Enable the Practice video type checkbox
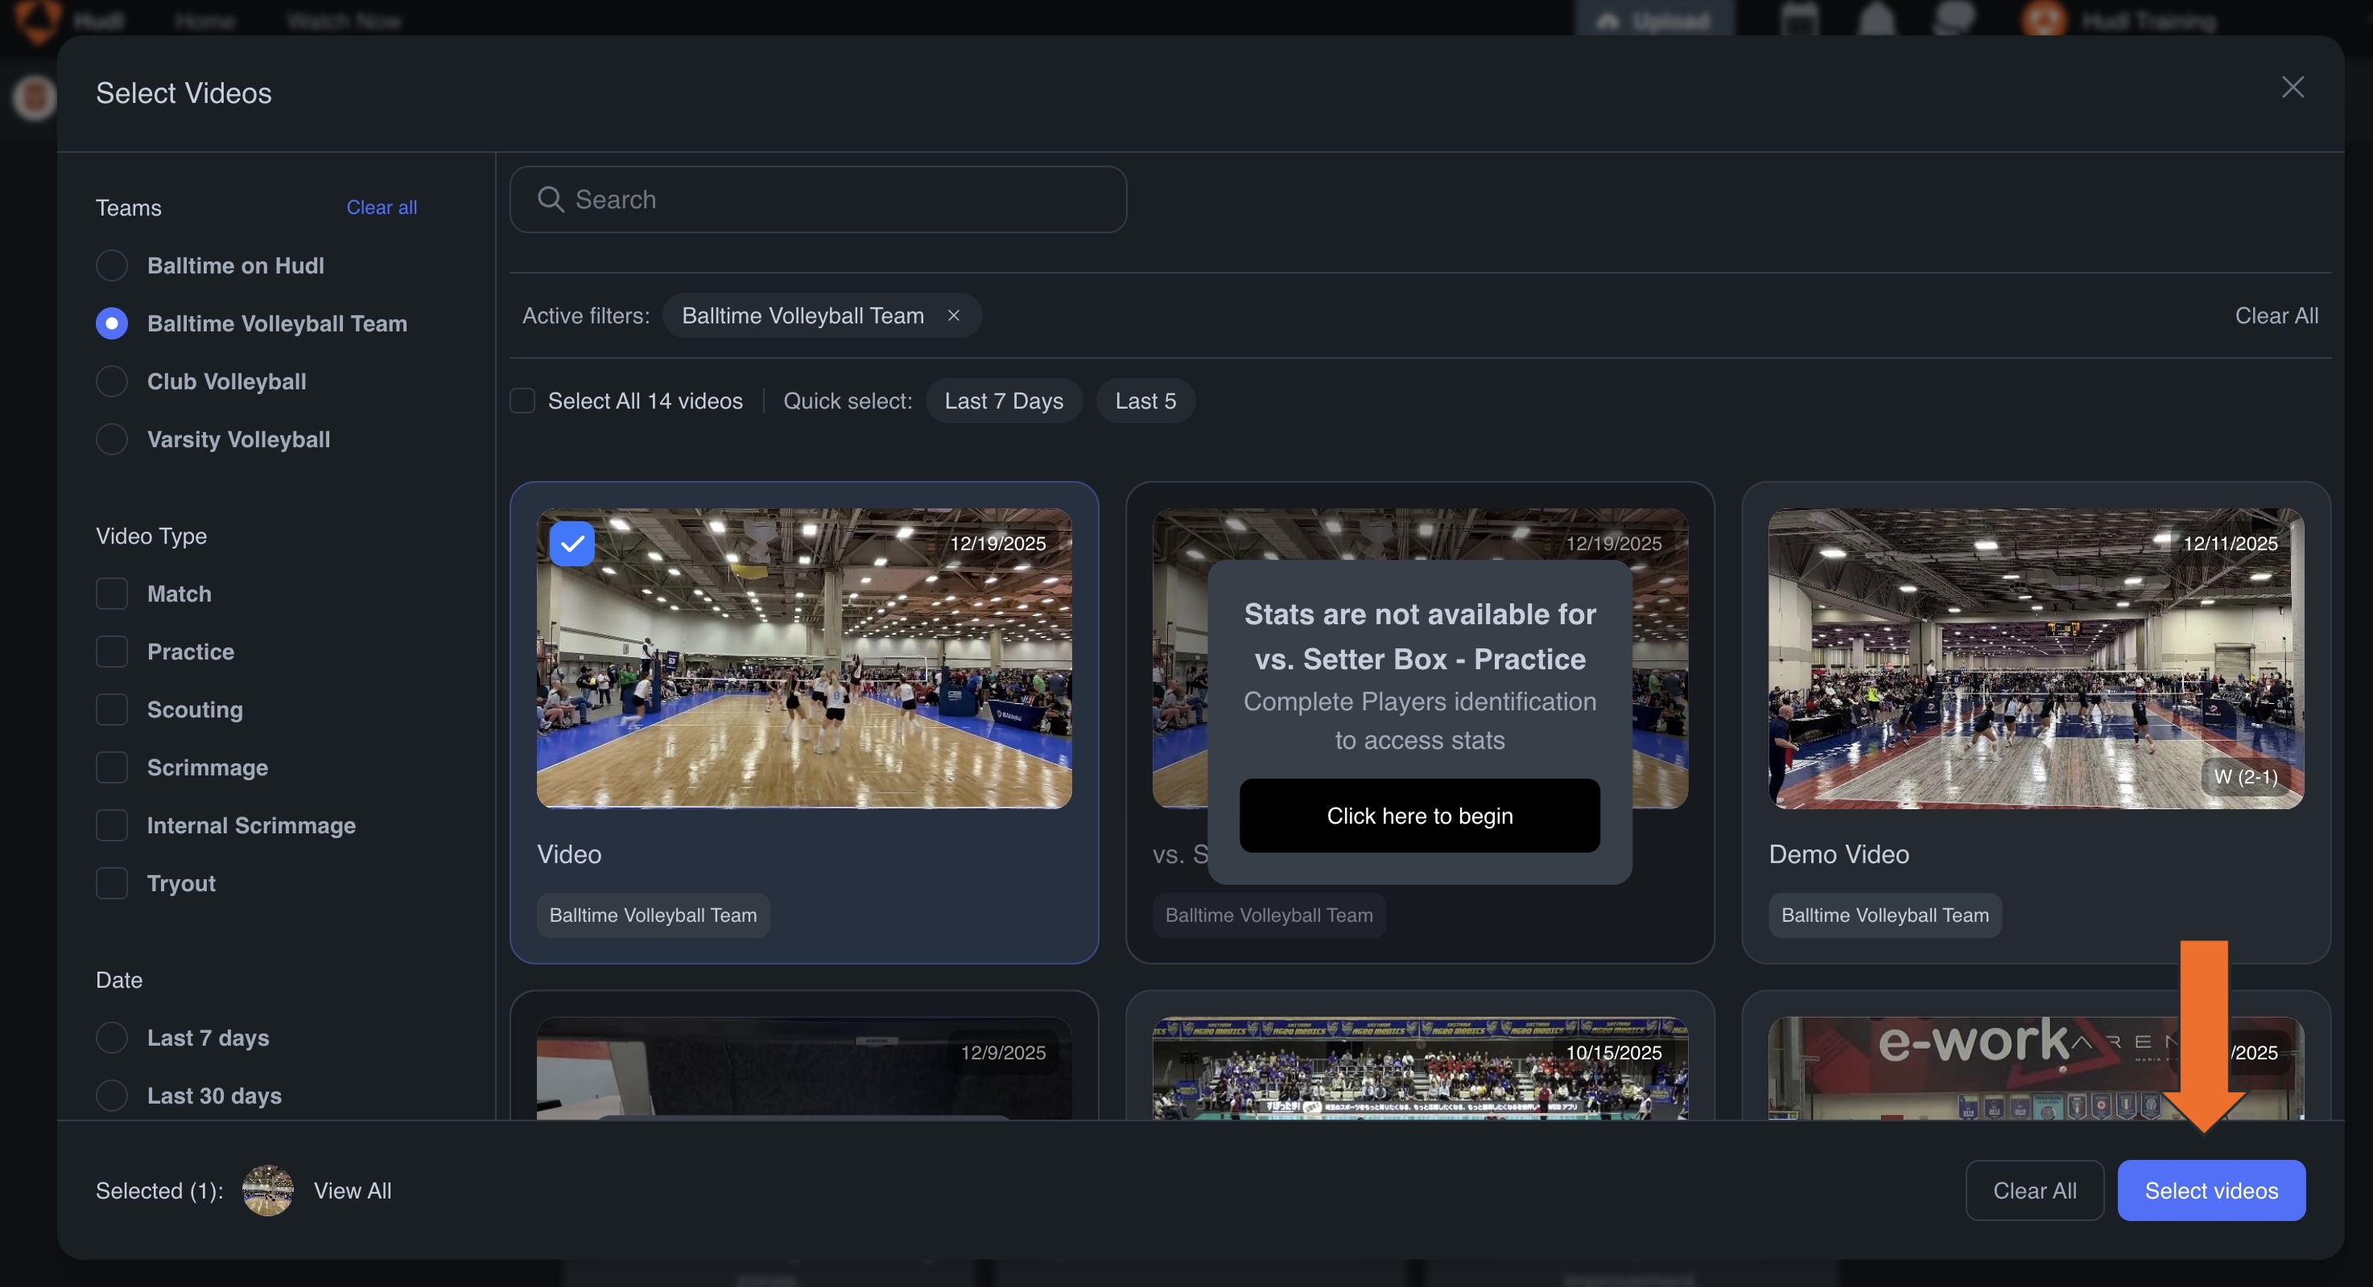The width and height of the screenshot is (2373, 1287). pyautogui.click(x=111, y=652)
